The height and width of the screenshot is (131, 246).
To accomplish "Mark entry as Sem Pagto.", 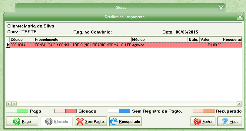I will 91,121.
